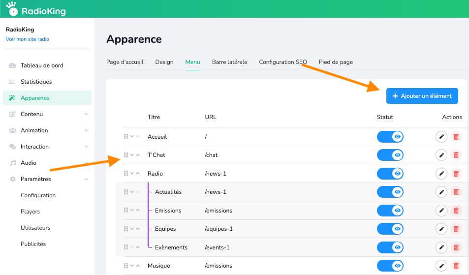Click Ajouter un élément button
Image resolution: width=469 pixels, height=275 pixels.
click(x=422, y=96)
